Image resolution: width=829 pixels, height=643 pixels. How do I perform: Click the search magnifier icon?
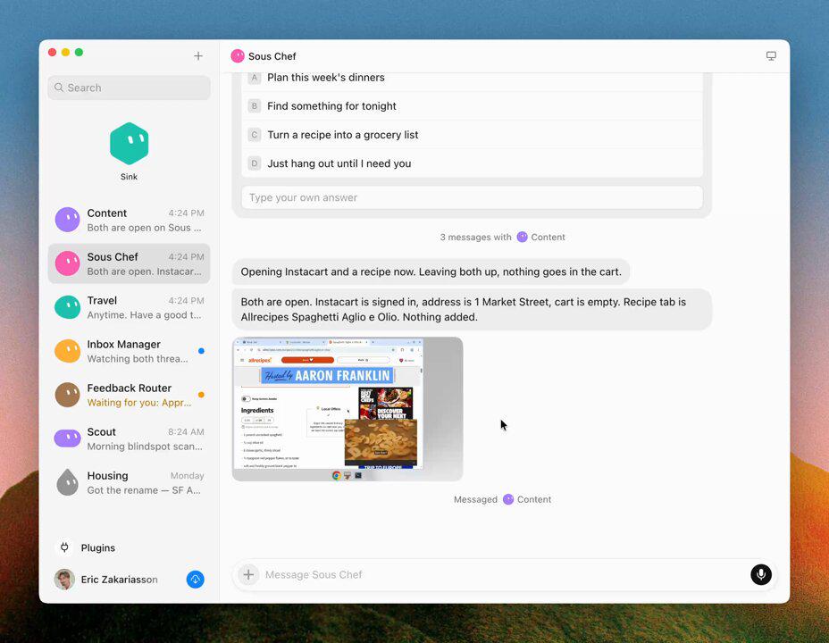coord(59,88)
